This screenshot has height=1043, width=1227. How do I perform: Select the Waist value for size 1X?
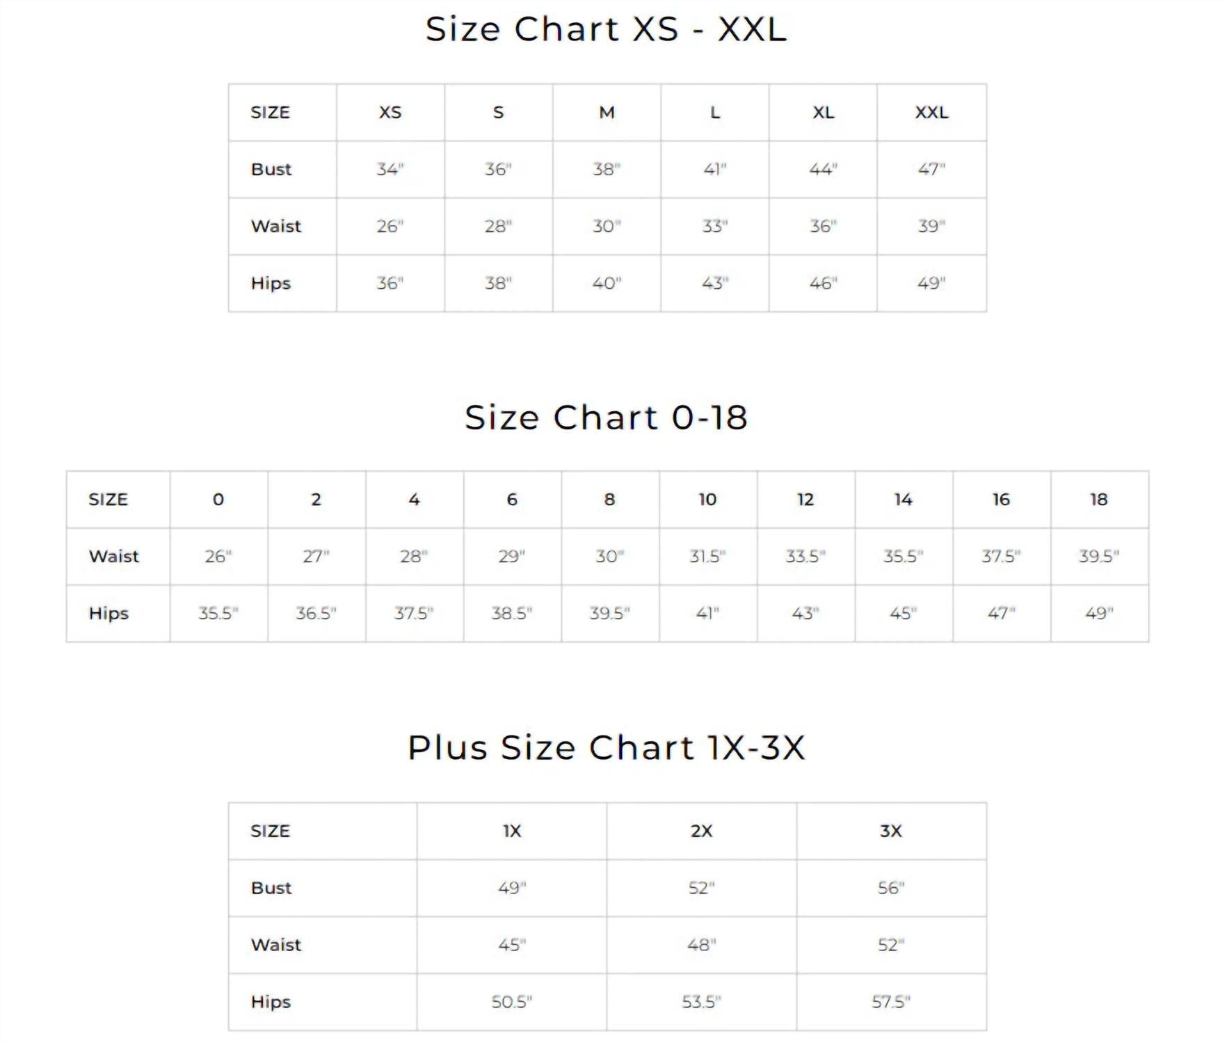(x=512, y=946)
